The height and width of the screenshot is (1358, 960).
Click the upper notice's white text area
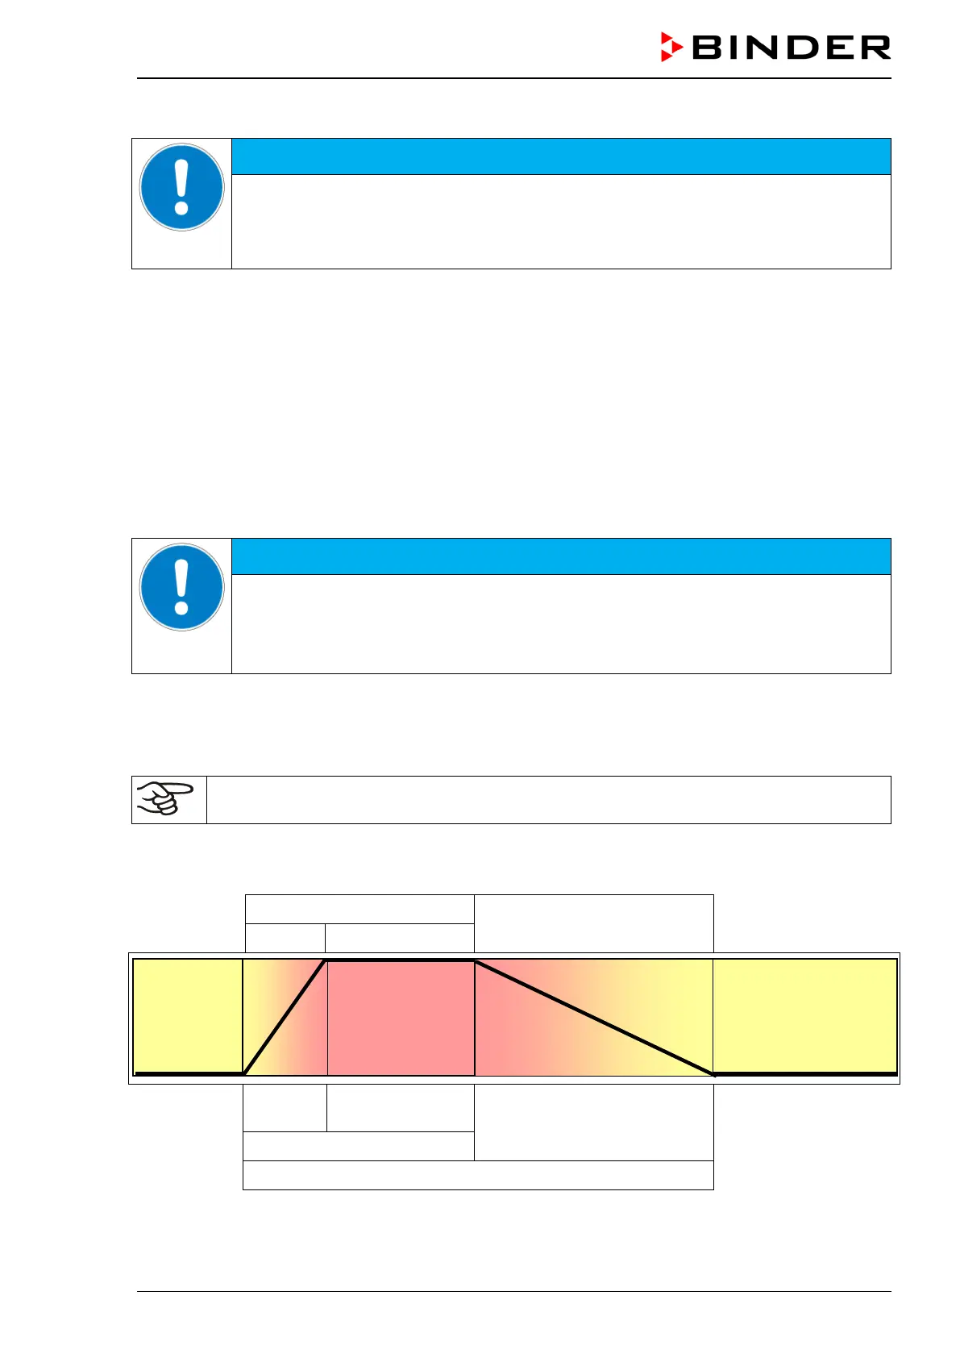(560, 221)
